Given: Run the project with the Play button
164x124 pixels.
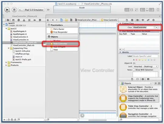Looking at the screenshot, I should coord(7,10).
